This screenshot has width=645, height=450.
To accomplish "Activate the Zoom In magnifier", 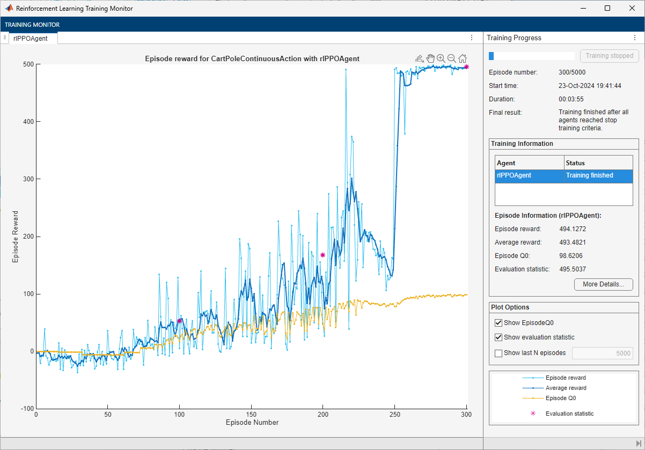I will 441,58.
